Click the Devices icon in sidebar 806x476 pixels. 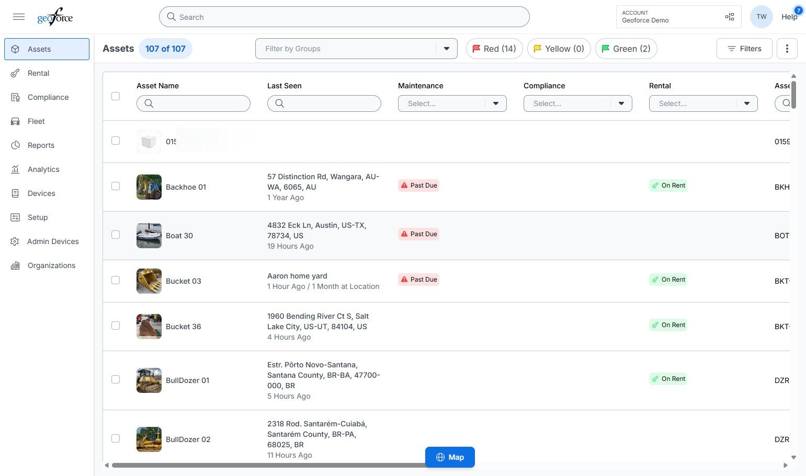tap(16, 193)
